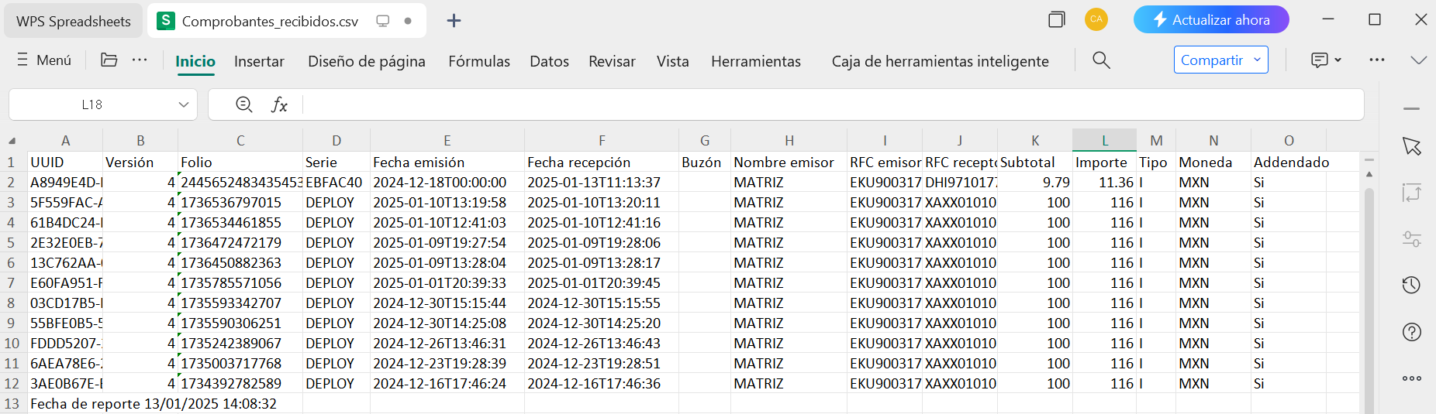The width and height of the screenshot is (1436, 414).
Task: Switch to the Insertar tab
Action: tap(259, 61)
